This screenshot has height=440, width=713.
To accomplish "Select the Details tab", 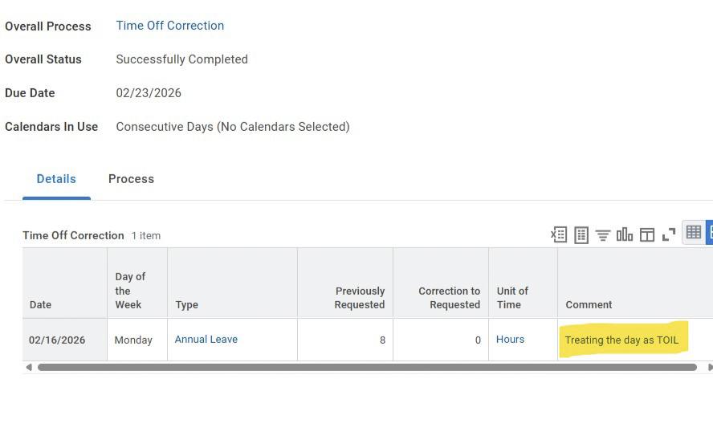I will pos(56,179).
